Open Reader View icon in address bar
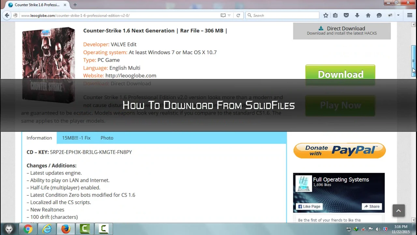The image size is (417, 235). (x=223, y=15)
